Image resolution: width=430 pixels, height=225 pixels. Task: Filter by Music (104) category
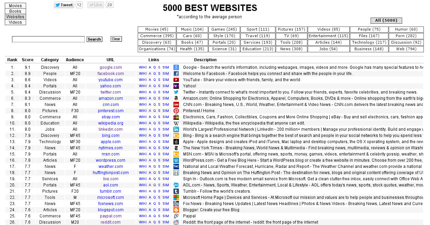pyautogui.click(x=192, y=30)
